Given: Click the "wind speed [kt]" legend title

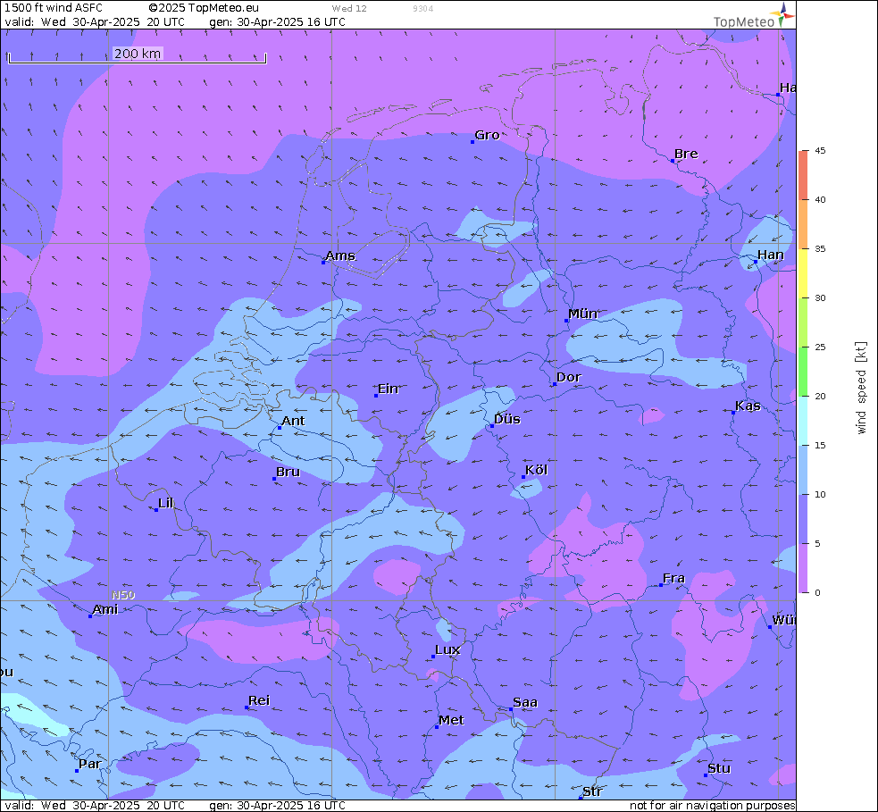Looking at the screenshot, I should [861, 388].
